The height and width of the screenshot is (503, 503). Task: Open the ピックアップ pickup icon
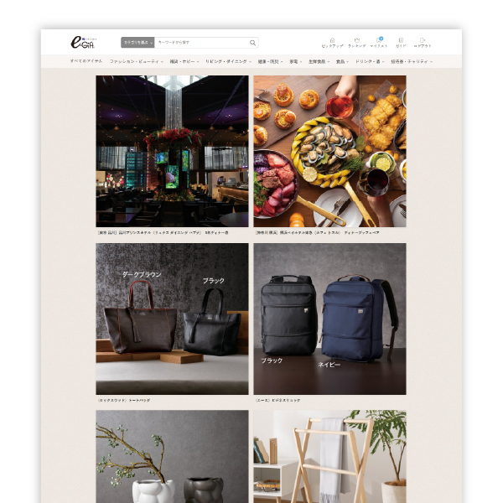(x=332, y=43)
